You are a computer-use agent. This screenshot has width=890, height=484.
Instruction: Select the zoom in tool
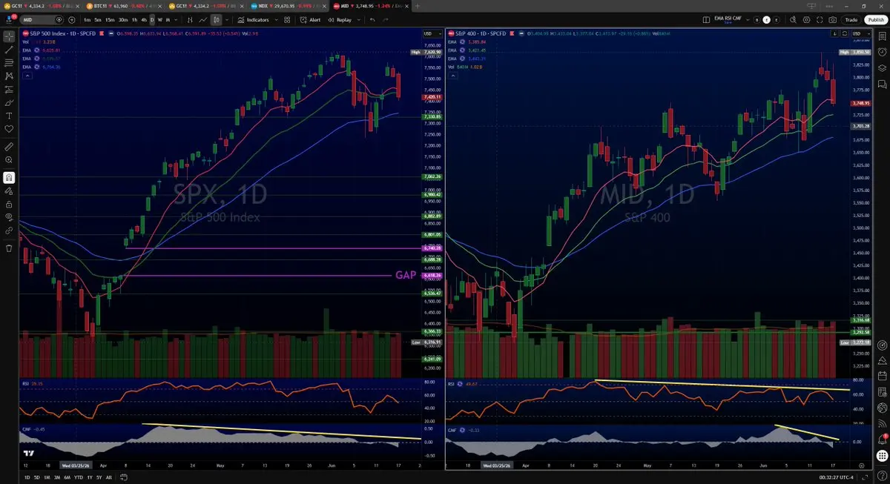pyautogui.click(x=9, y=160)
